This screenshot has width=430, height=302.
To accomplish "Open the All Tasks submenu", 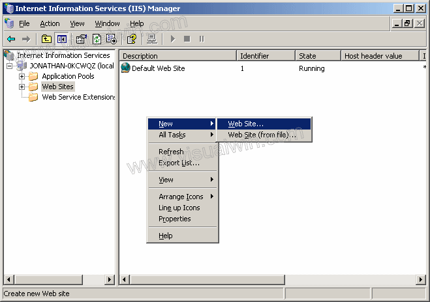I will click(x=182, y=135).
